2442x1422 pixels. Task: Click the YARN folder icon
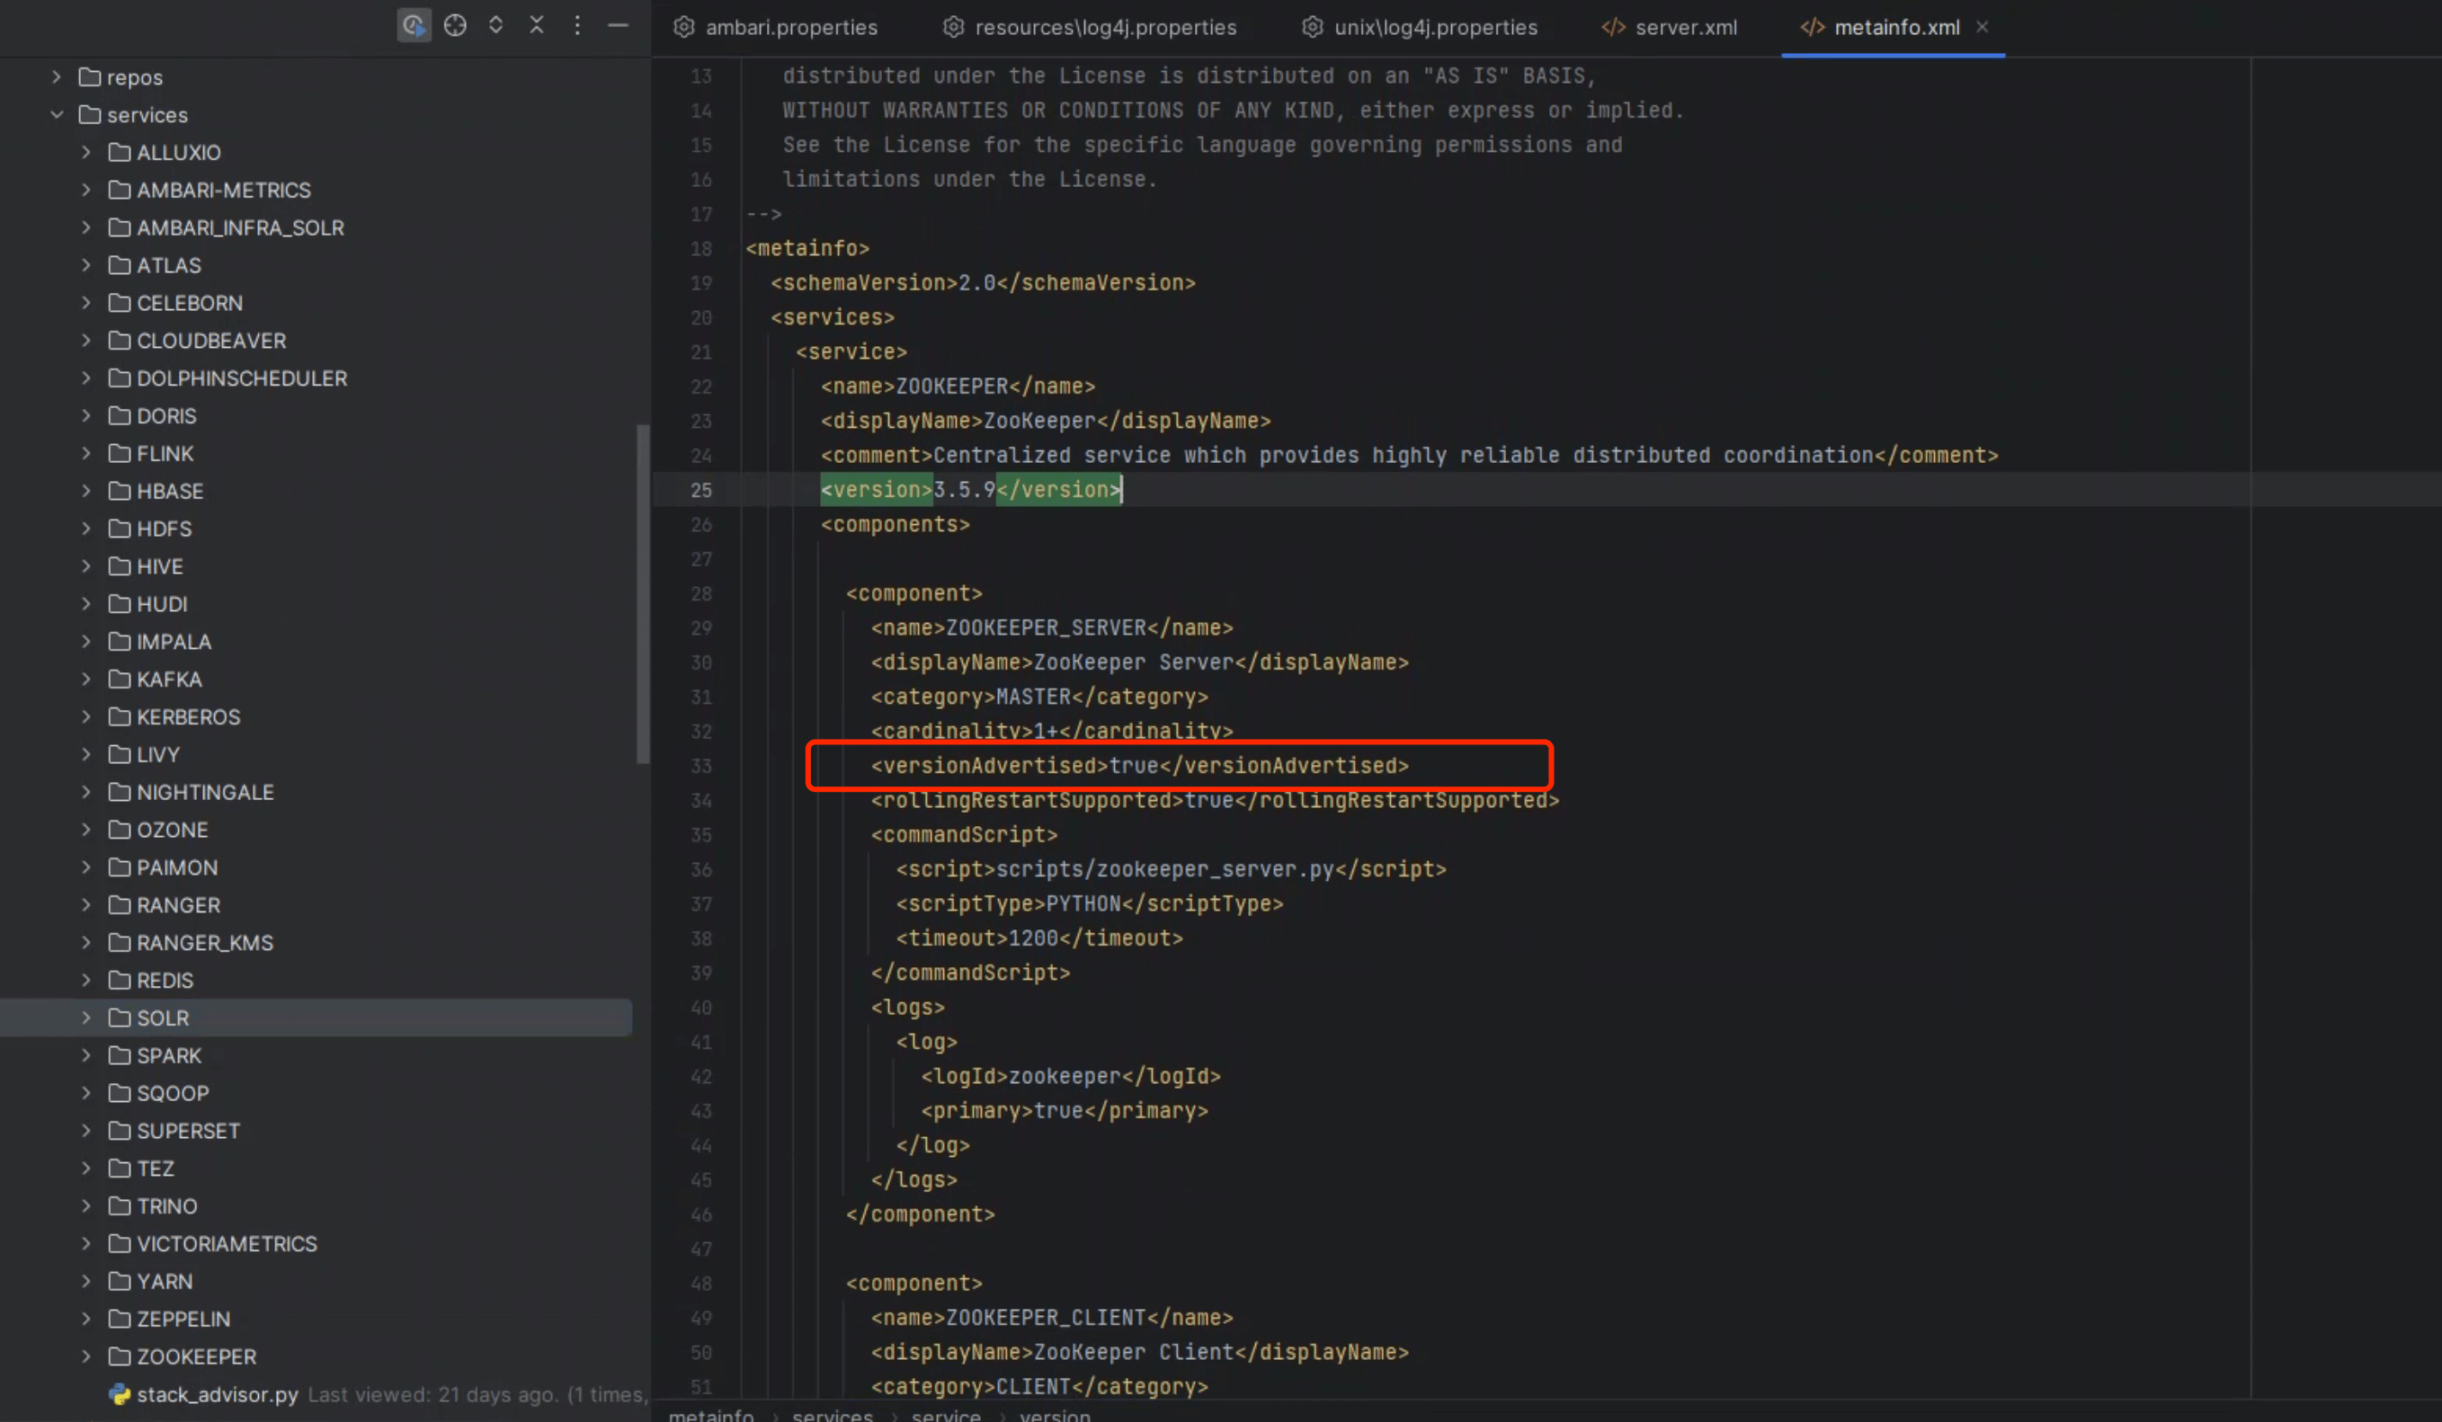(x=120, y=1282)
